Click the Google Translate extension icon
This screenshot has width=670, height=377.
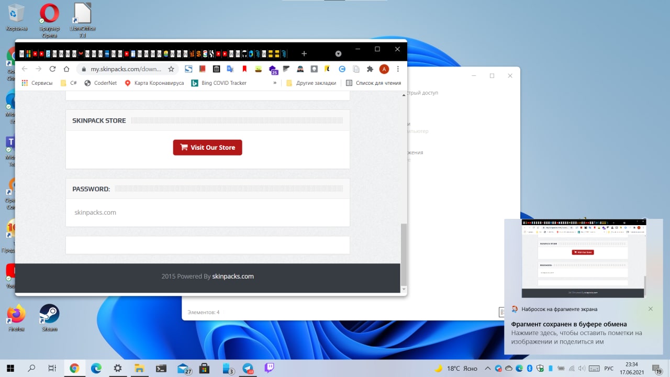230,69
